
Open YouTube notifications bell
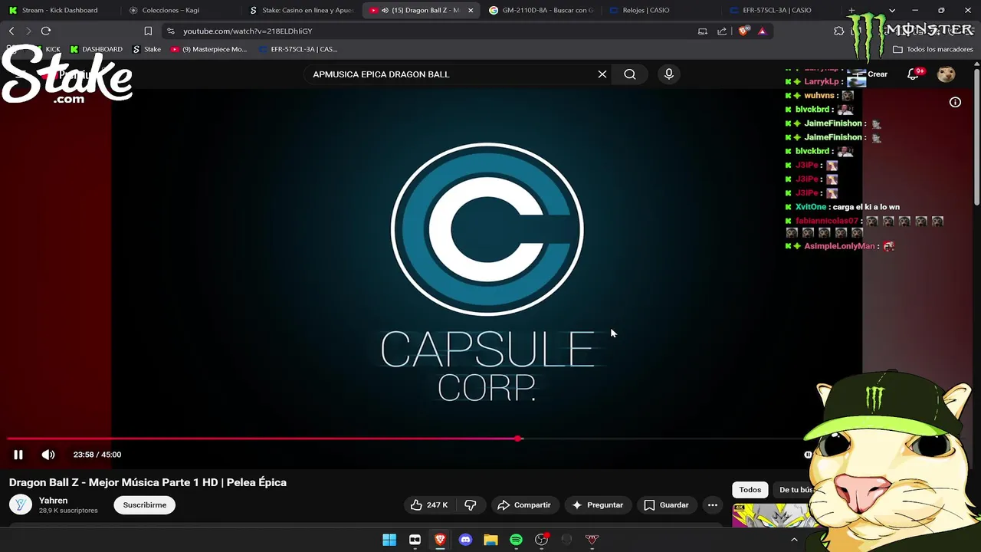point(914,74)
